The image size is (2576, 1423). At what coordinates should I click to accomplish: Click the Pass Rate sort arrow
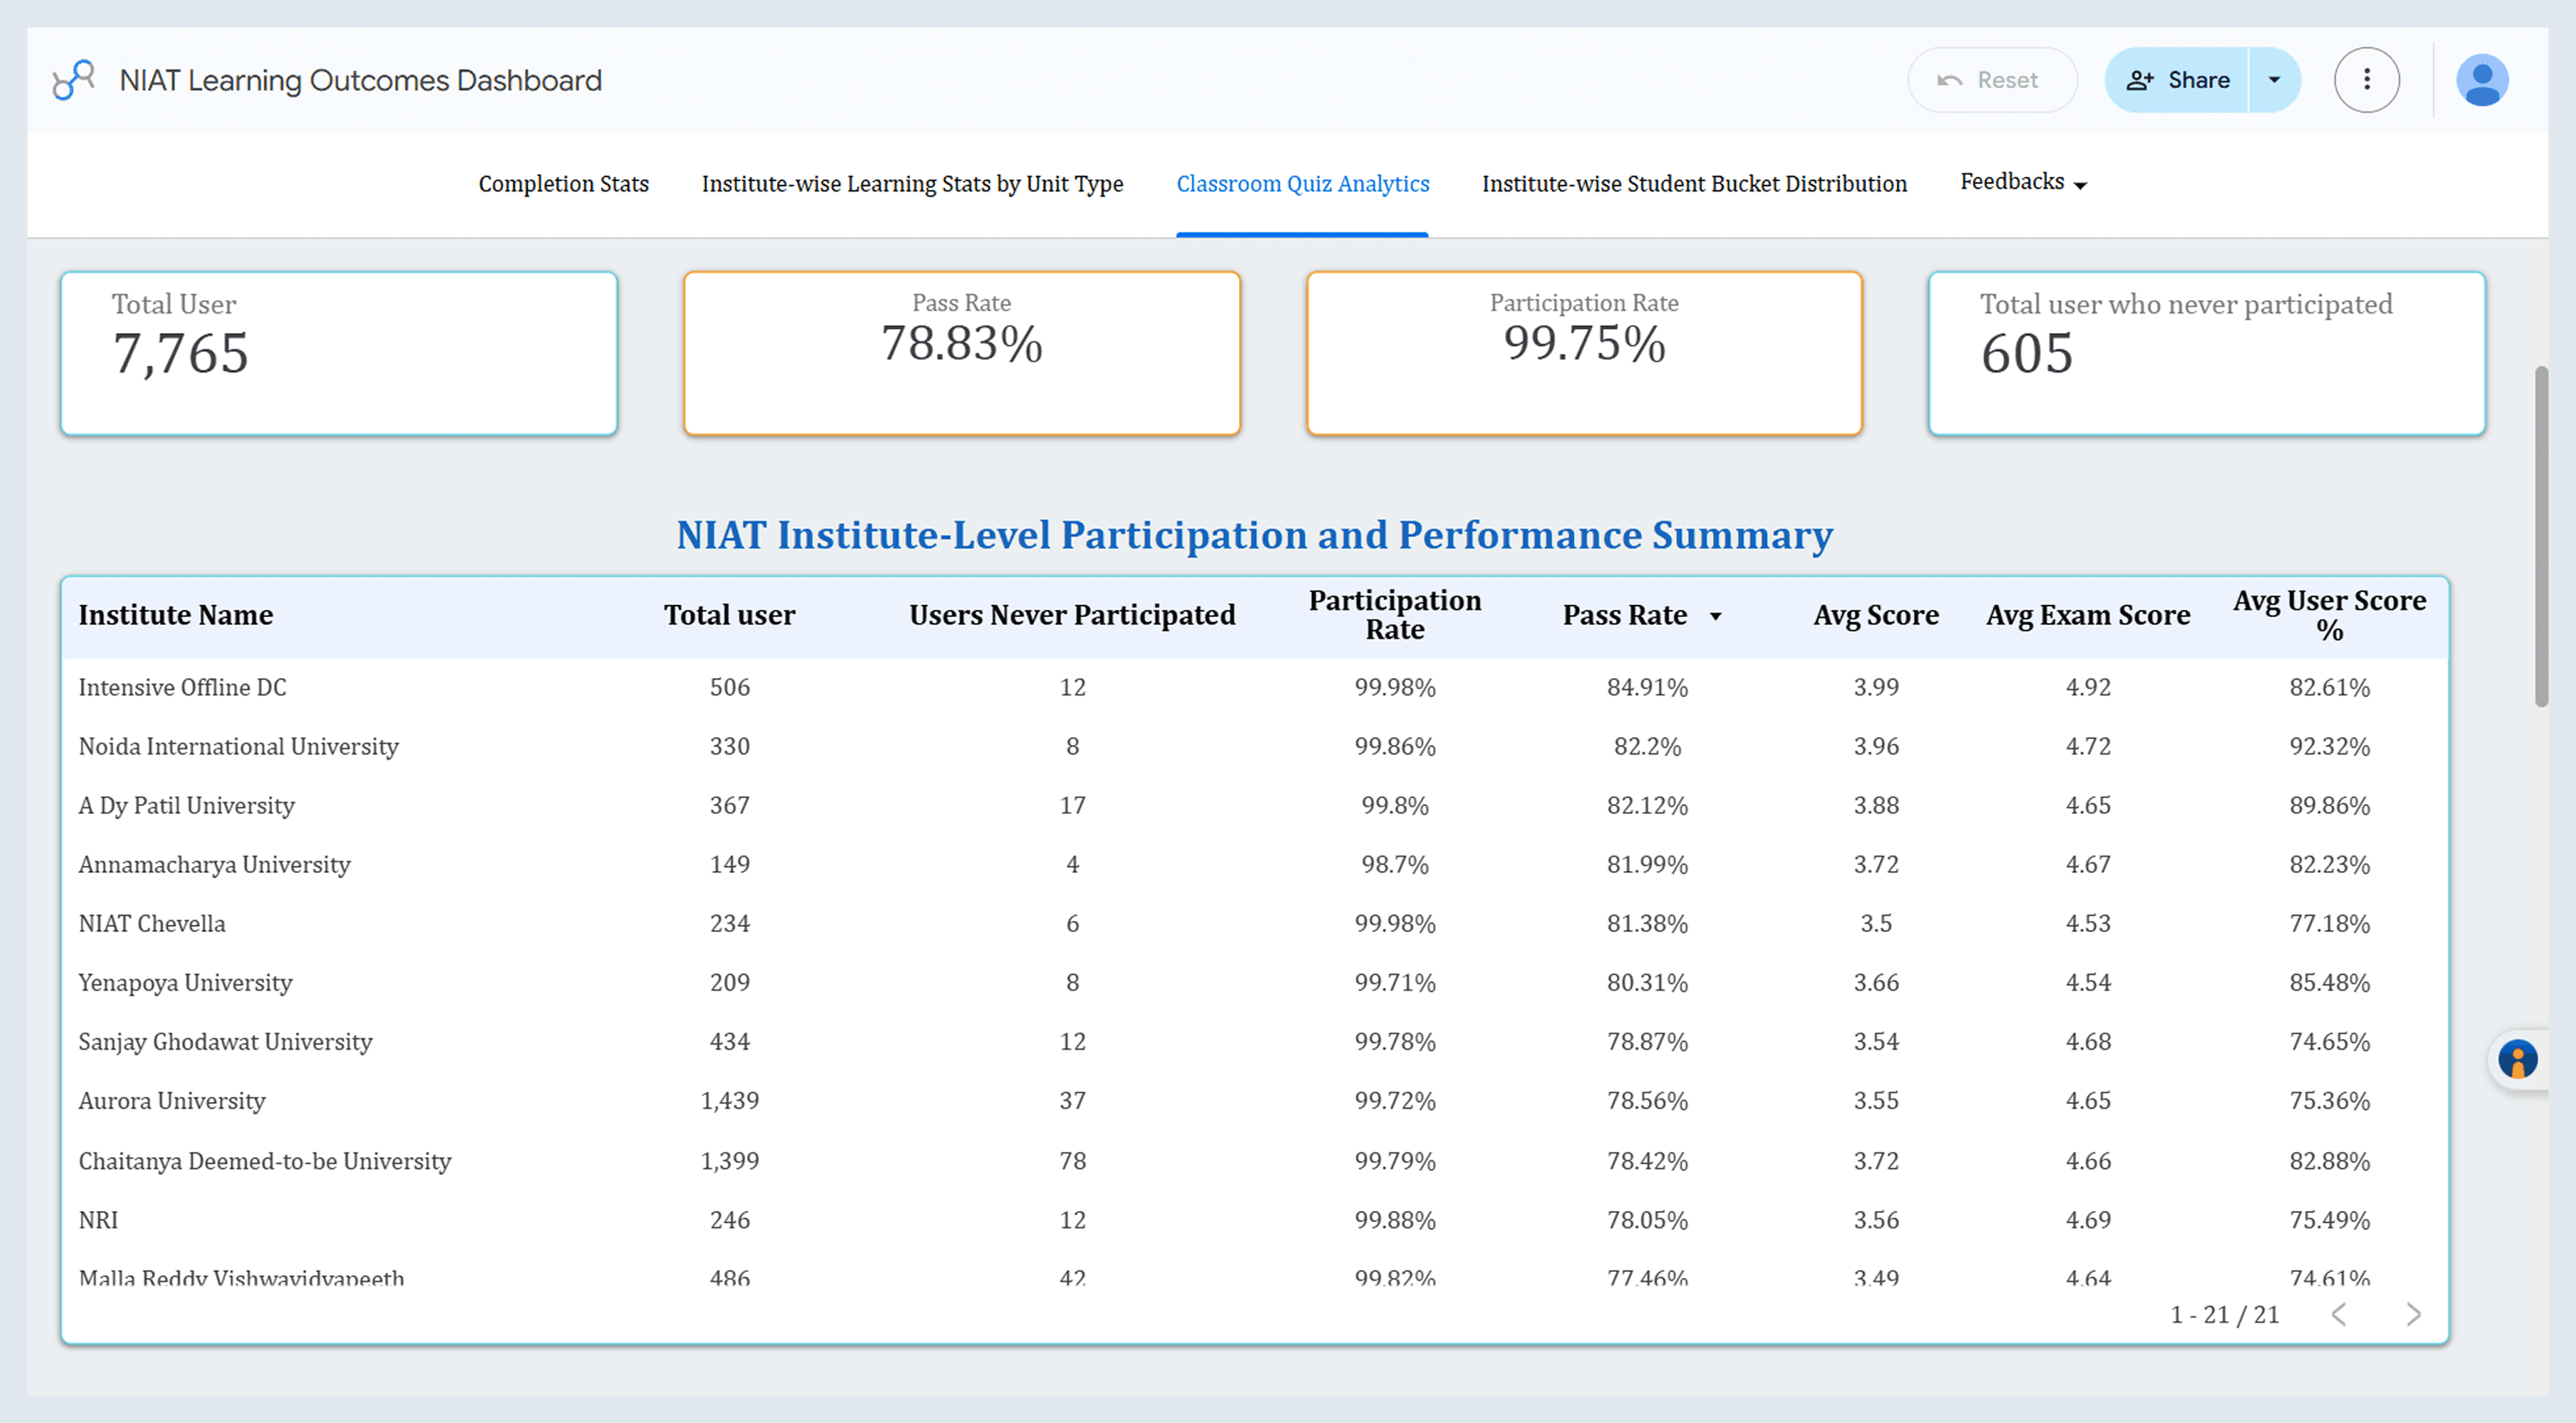click(1715, 616)
